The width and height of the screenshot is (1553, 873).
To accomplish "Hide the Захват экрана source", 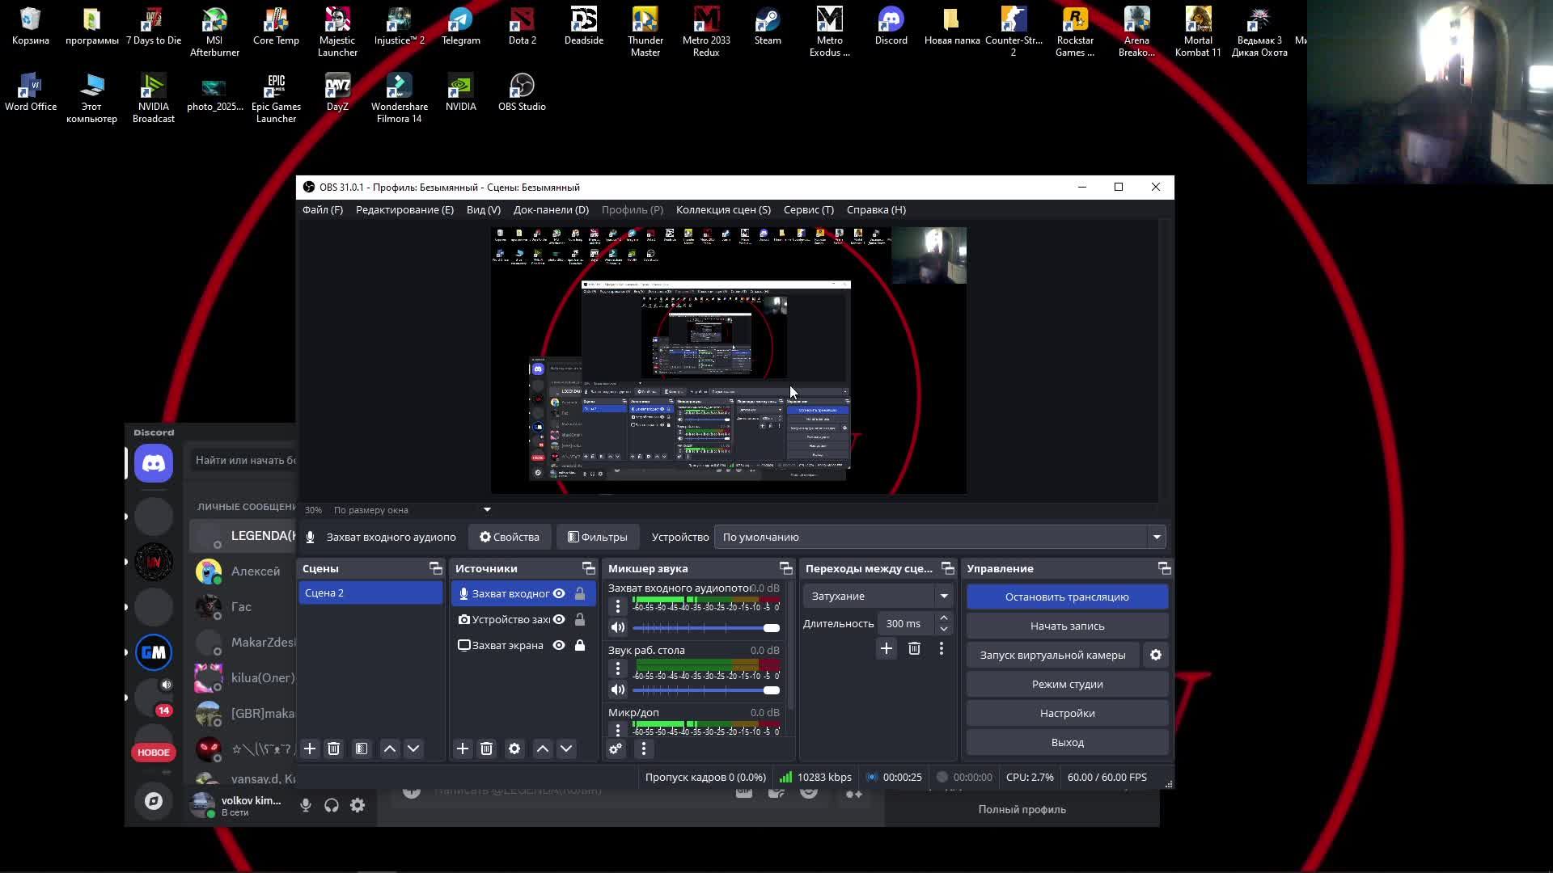I will point(559,645).
